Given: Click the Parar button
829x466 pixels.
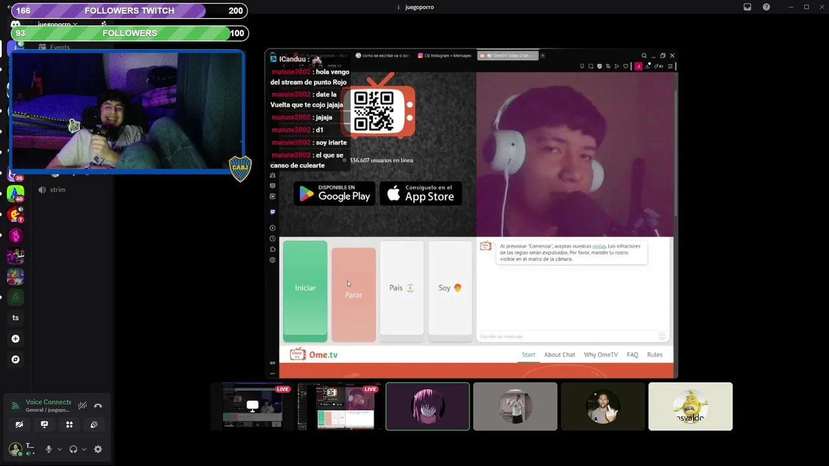Looking at the screenshot, I should coord(354,294).
